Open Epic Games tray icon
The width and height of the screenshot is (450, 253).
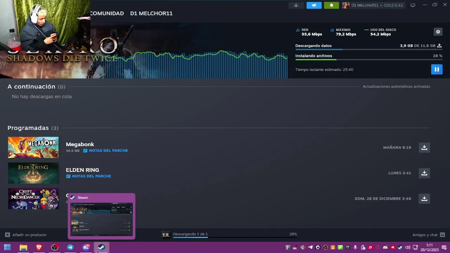tap(348, 248)
